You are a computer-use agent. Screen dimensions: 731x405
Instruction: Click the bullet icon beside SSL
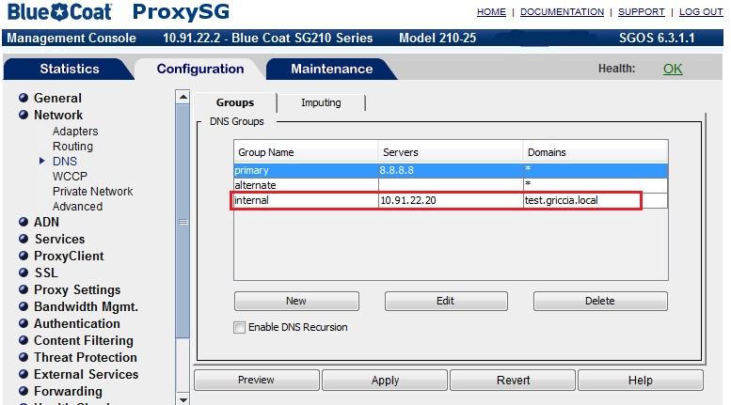click(24, 273)
